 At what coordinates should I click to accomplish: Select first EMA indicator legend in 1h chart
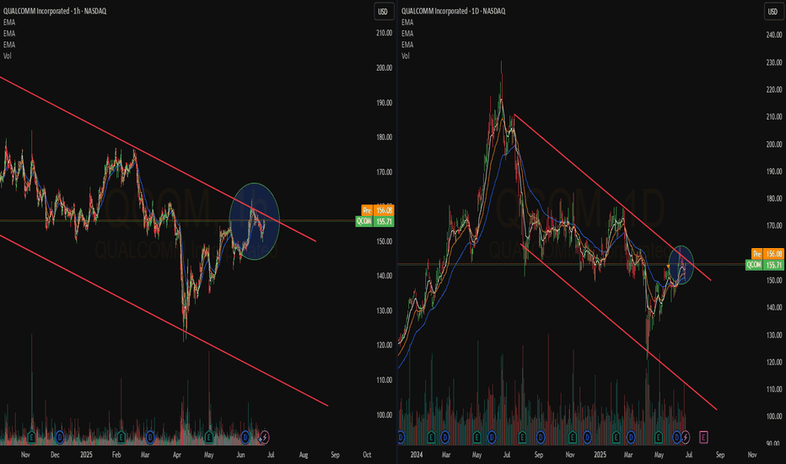[x=9, y=23]
